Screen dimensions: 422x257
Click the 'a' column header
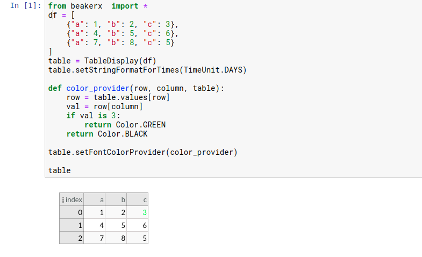coord(95,199)
